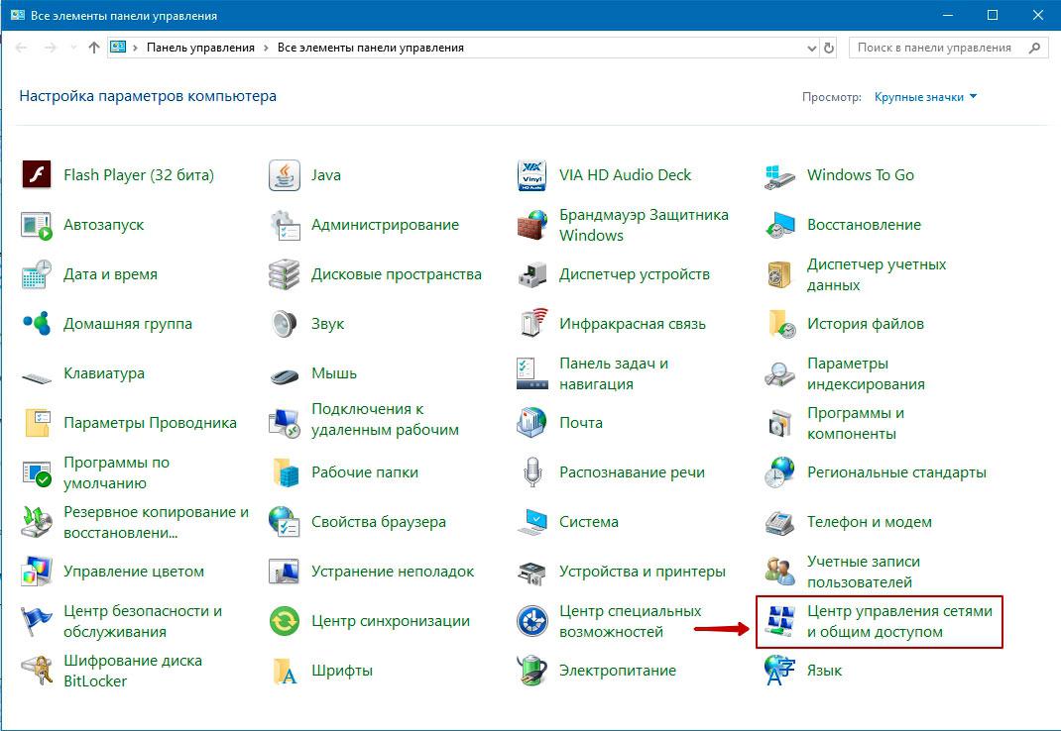Click the Распознавание речи microphone icon
This screenshot has height=731, width=1061.
(x=532, y=472)
